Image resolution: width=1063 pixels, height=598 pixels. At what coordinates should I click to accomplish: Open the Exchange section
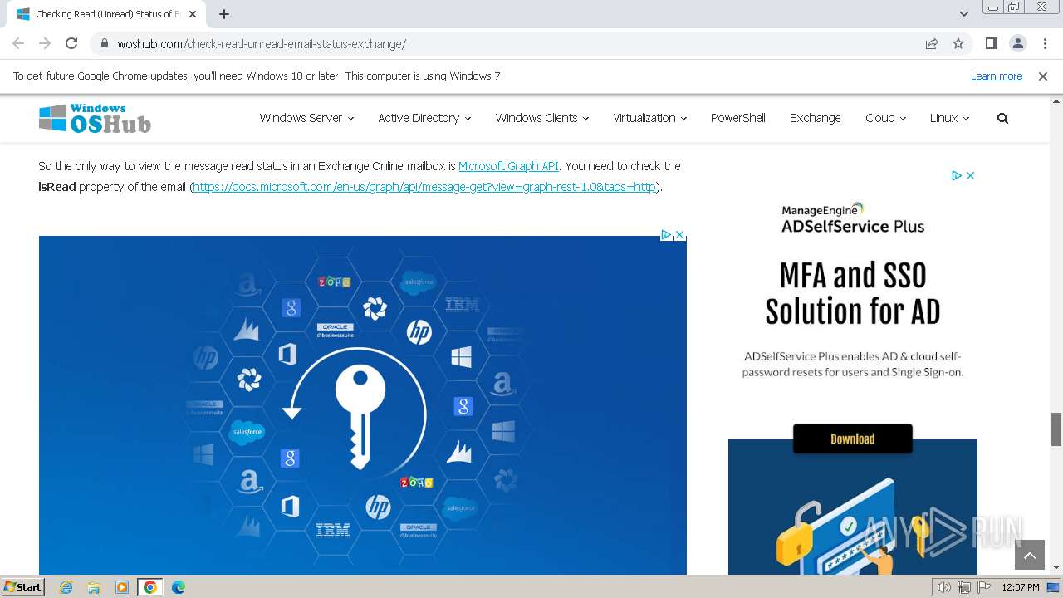coord(815,118)
